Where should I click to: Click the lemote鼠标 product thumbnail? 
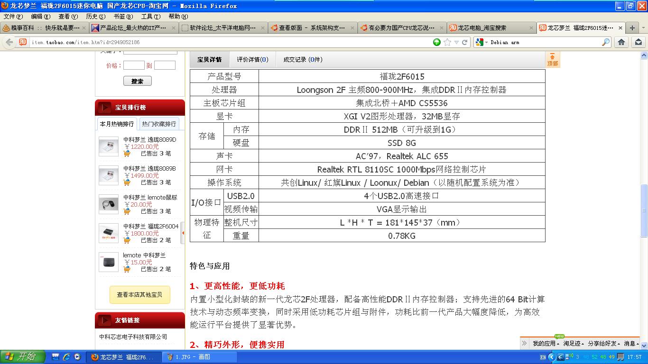109,204
